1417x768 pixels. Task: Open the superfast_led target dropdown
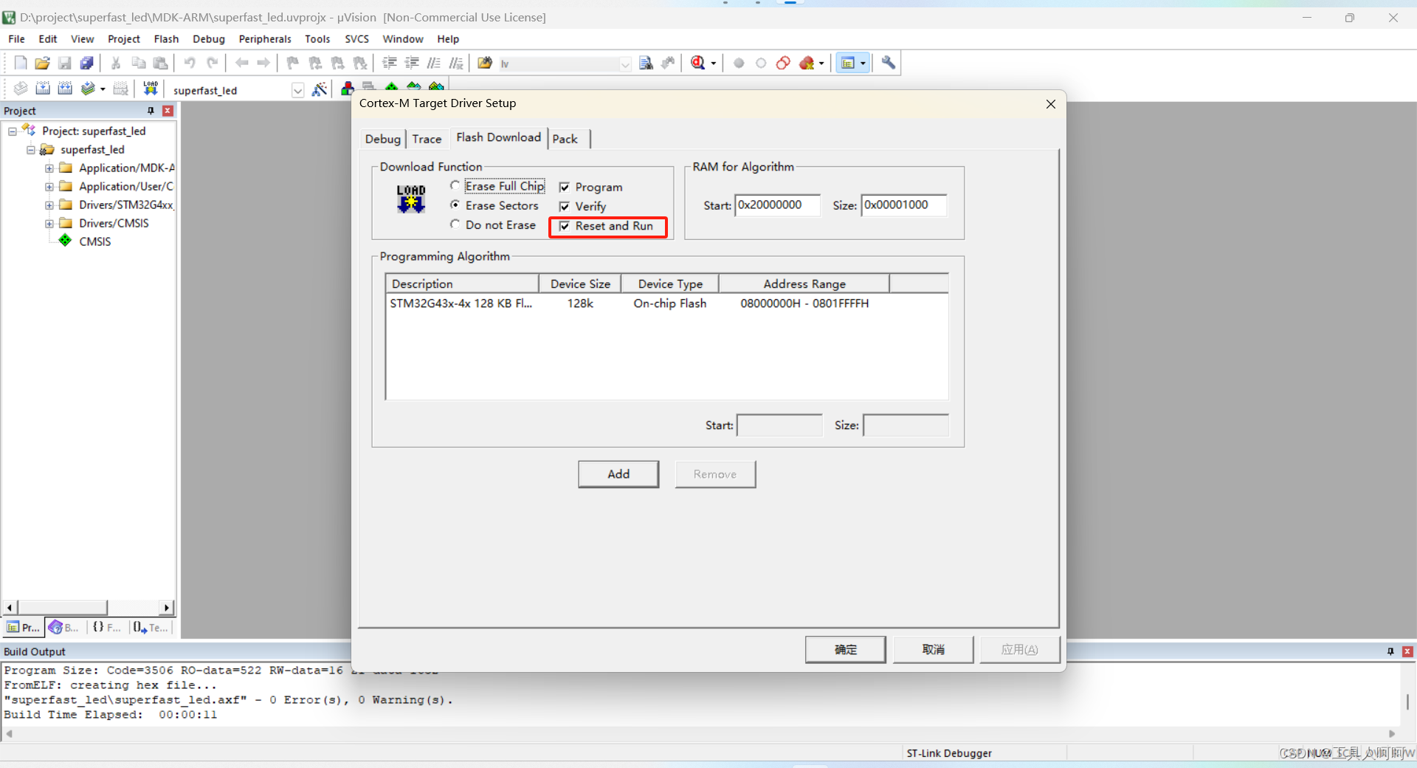pos(297,90)
